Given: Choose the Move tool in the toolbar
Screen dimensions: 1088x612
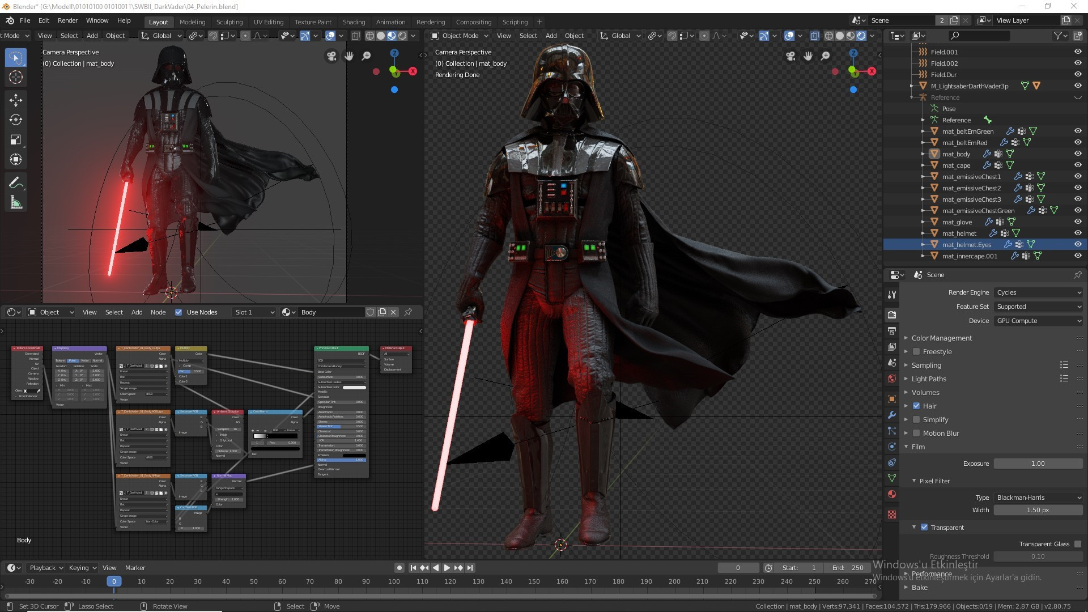Looking at the screenshot, I should tap(16, 100).
